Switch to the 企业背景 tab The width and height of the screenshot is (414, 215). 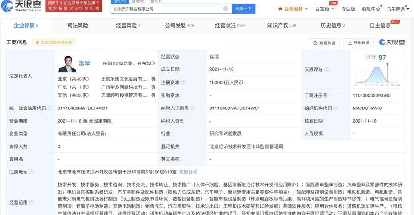coord(26,25)
